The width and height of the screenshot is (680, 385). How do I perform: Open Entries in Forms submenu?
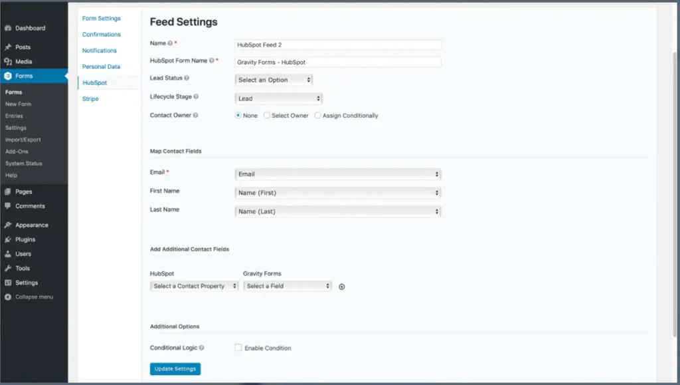coord(14,116)
